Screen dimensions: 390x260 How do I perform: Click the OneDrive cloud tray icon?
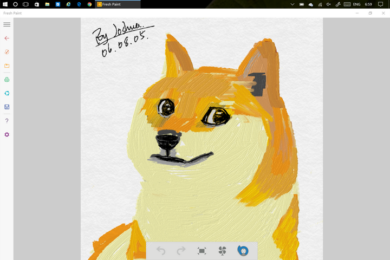[x=311, y=4]
